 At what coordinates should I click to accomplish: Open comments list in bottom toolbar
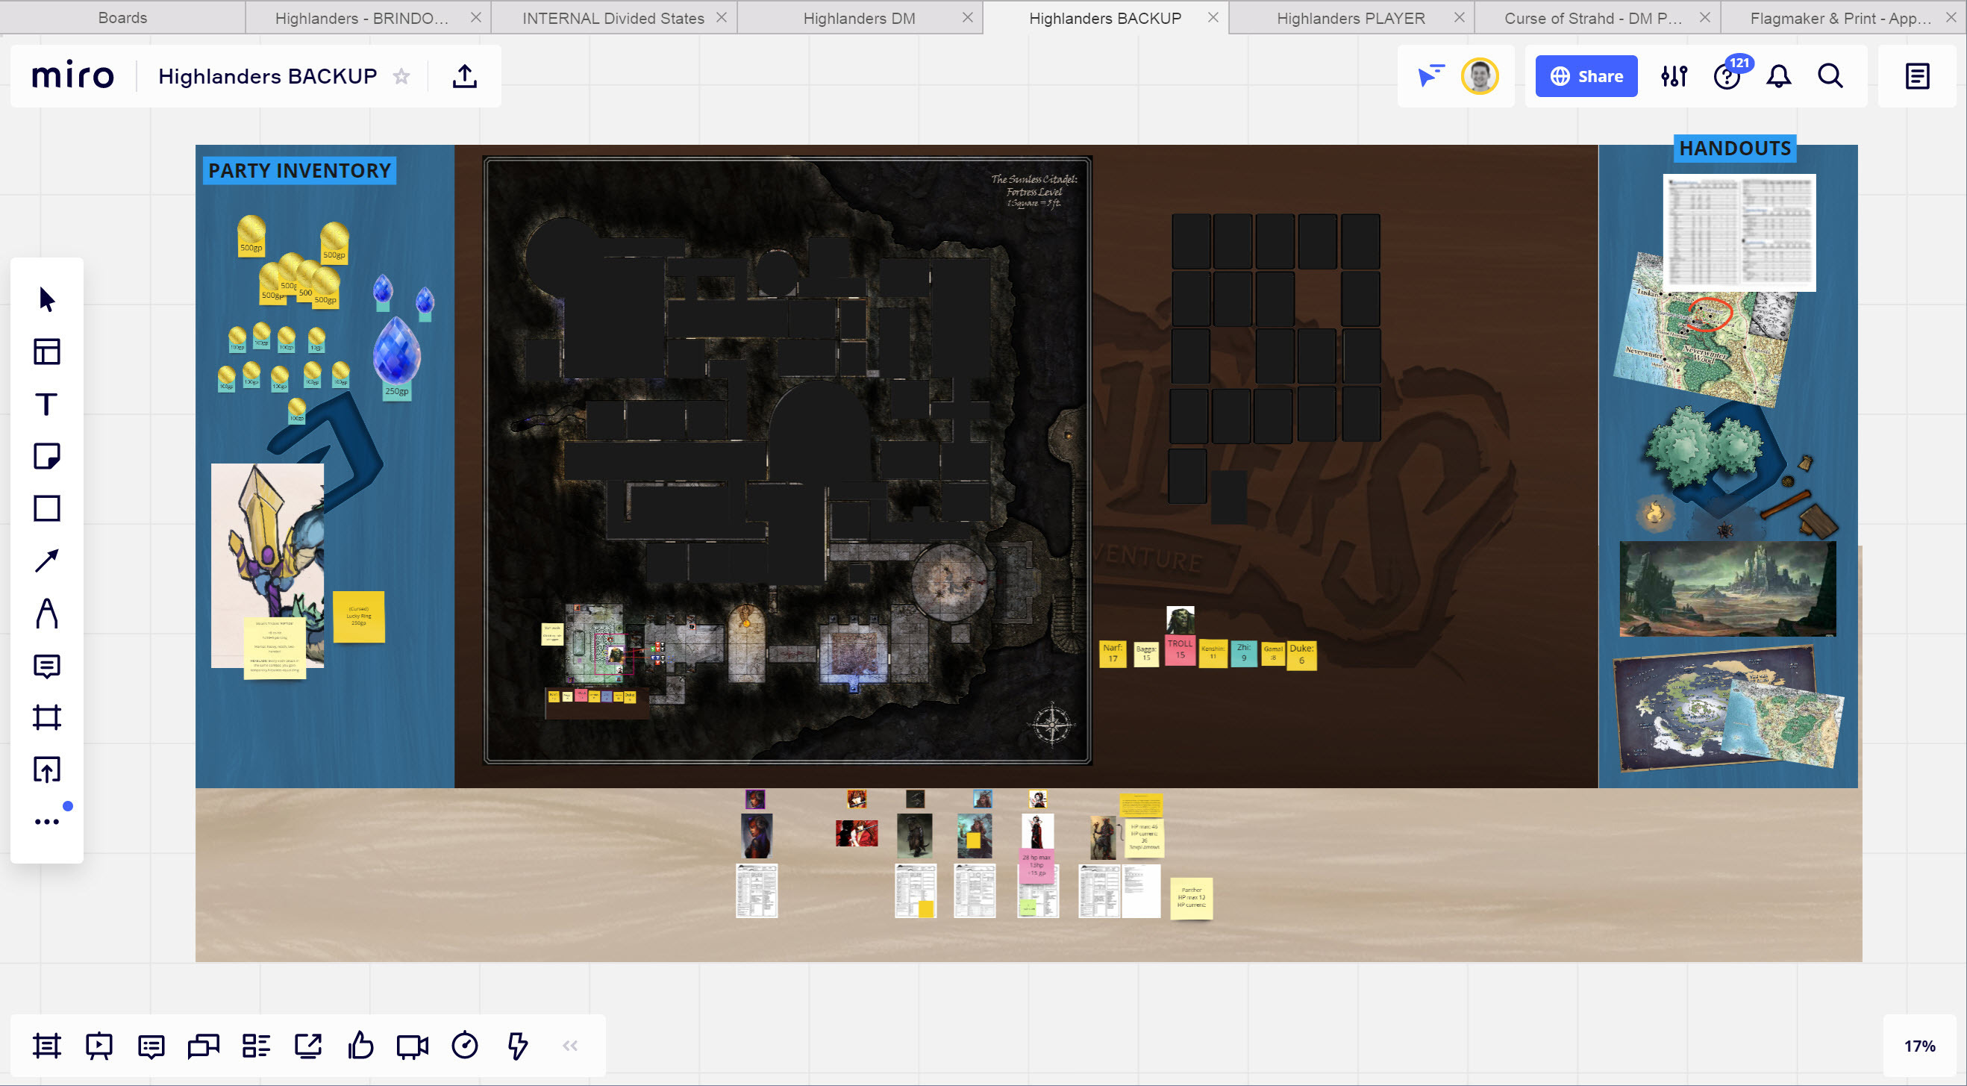(151, 1046)
